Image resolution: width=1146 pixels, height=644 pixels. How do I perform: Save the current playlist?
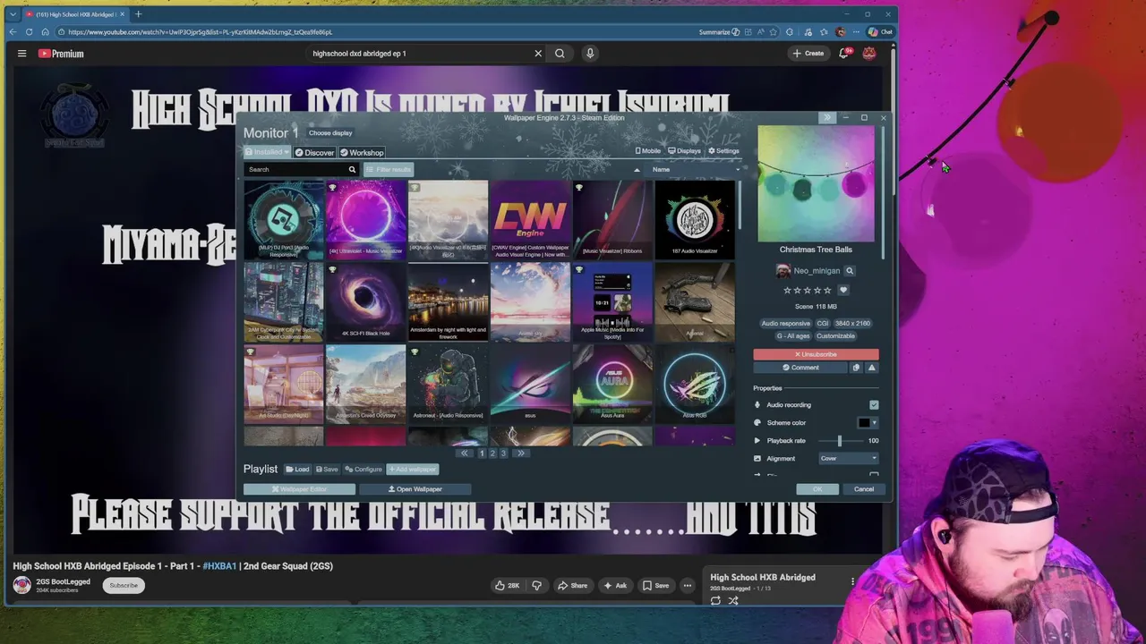point(327,470)
